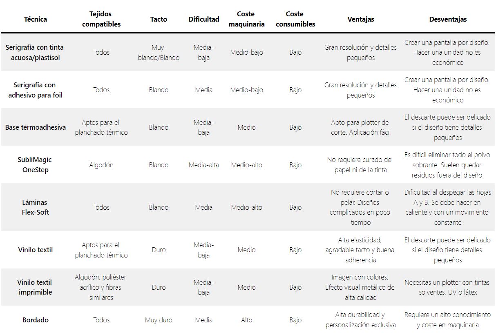Image resolution: width=496 pixels, height=335 pixels.
Task: Select the Base termoadhesiva row title
Action: 36,127
